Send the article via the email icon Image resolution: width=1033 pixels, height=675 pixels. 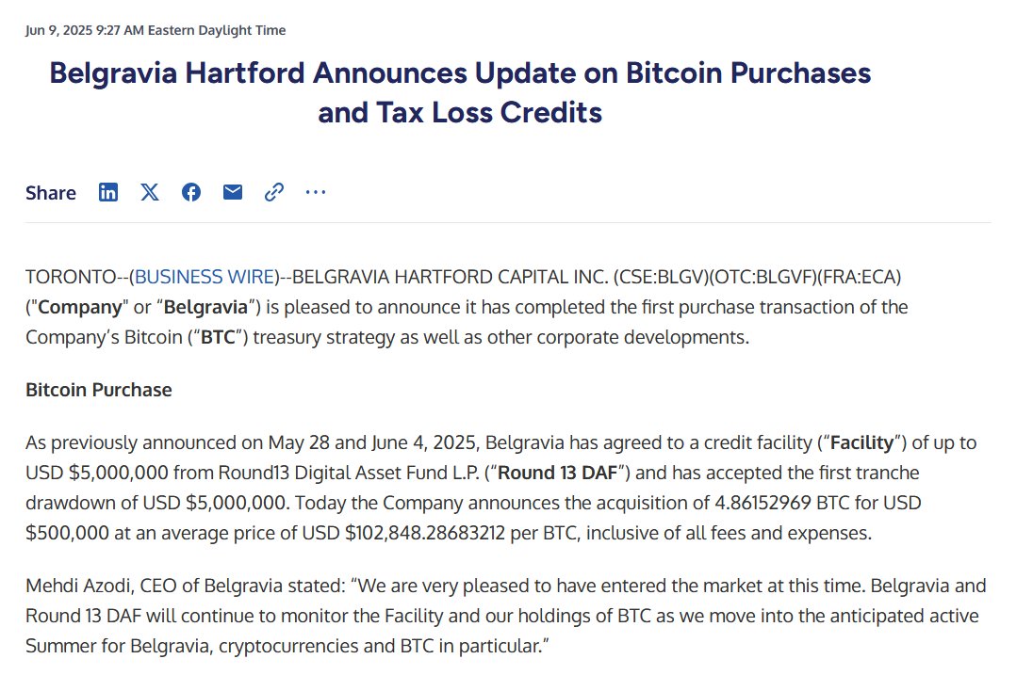pos(233,192)
